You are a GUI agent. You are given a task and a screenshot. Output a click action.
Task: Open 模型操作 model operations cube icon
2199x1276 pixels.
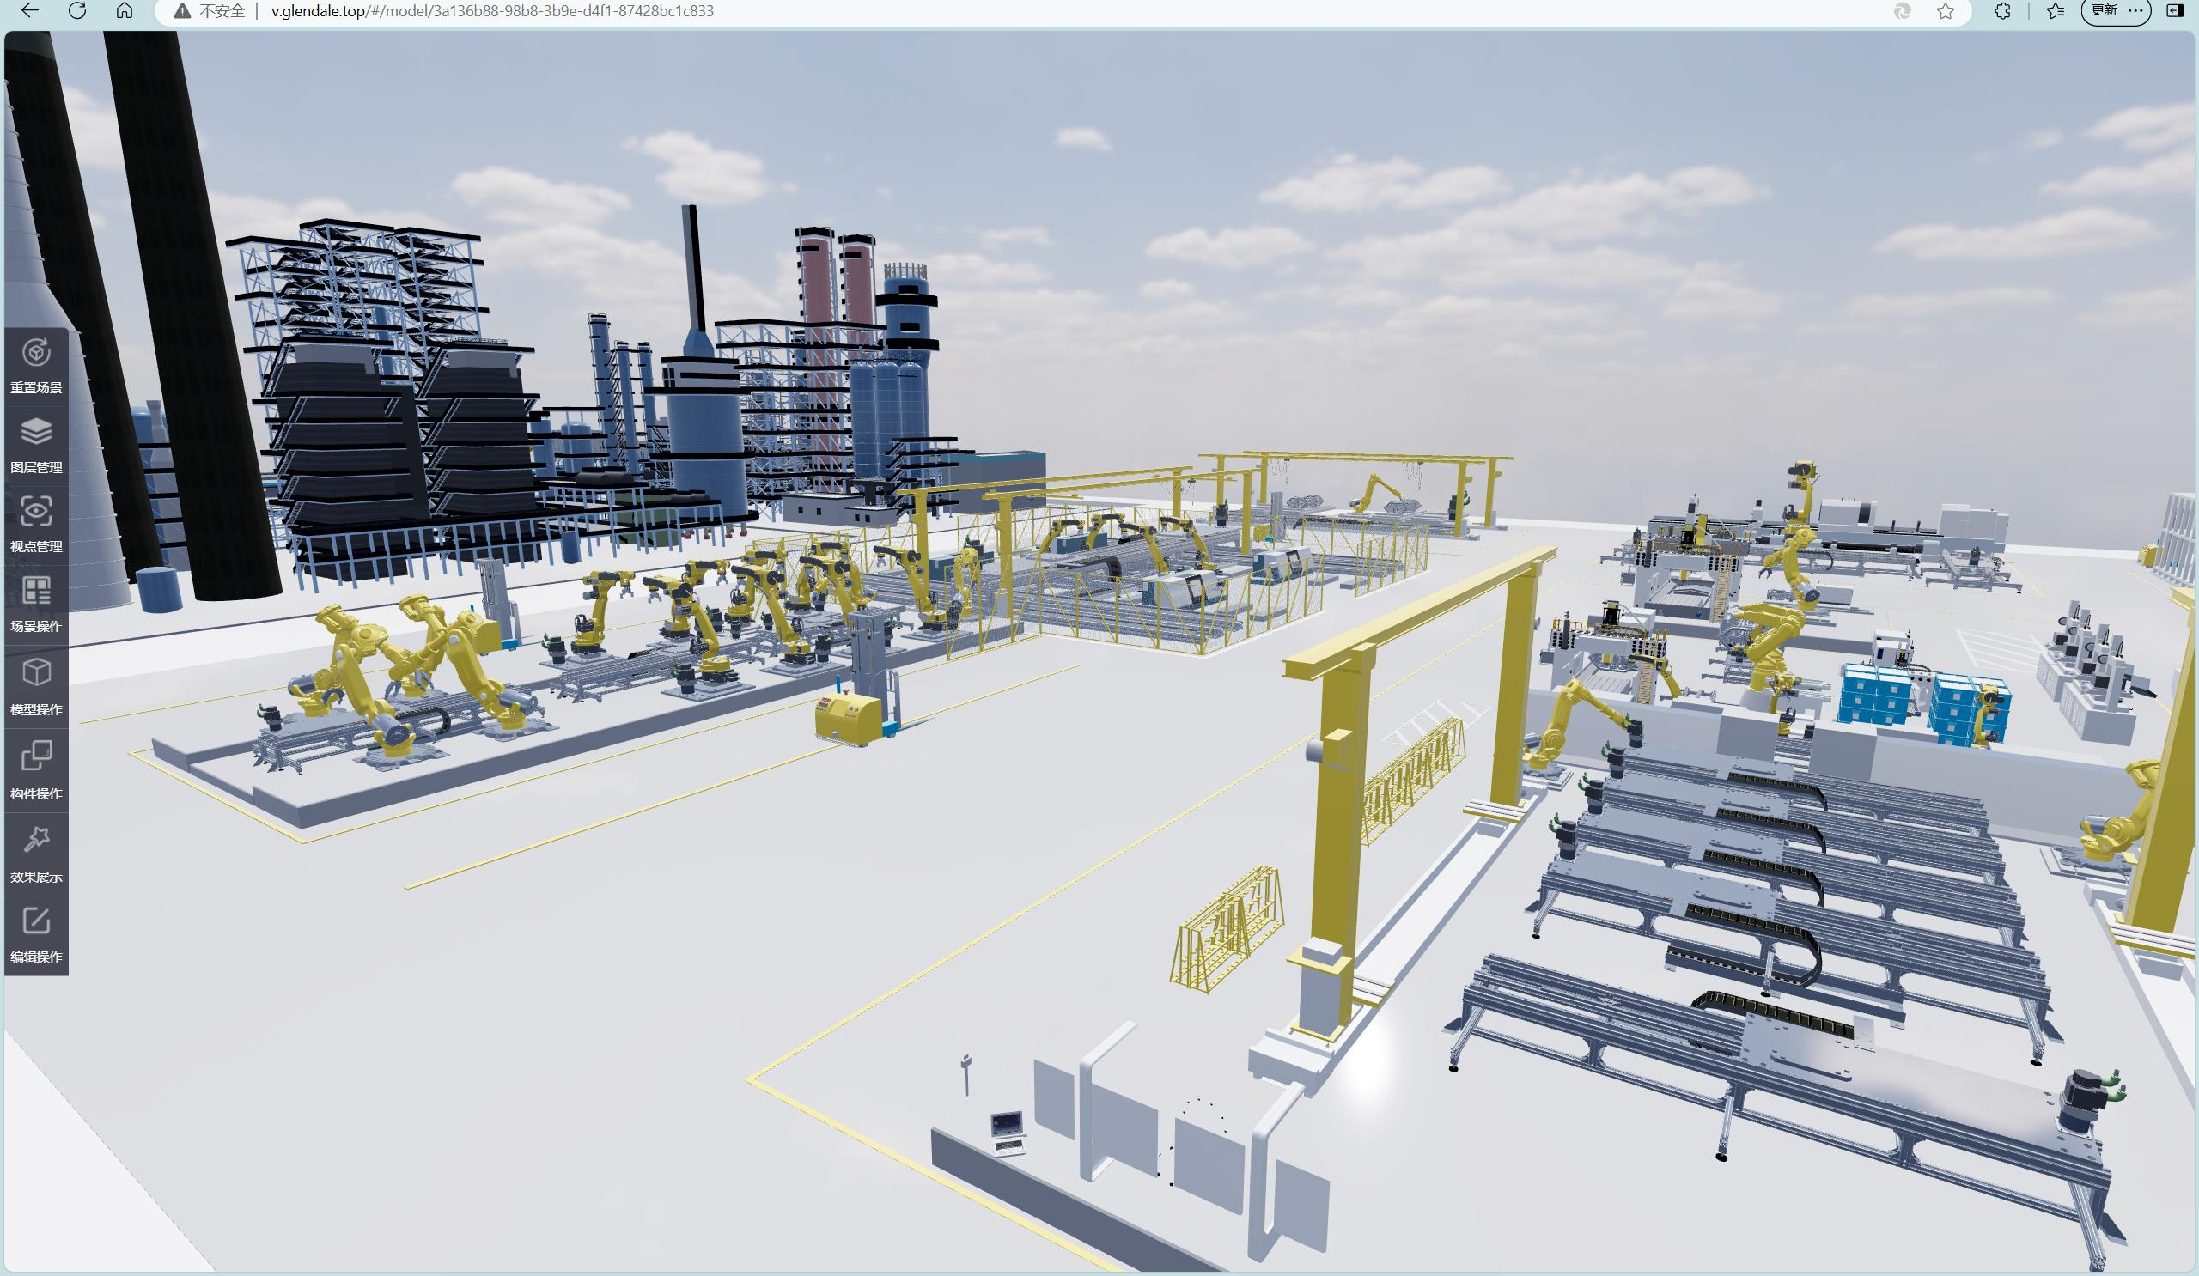(x=36, y=672)
